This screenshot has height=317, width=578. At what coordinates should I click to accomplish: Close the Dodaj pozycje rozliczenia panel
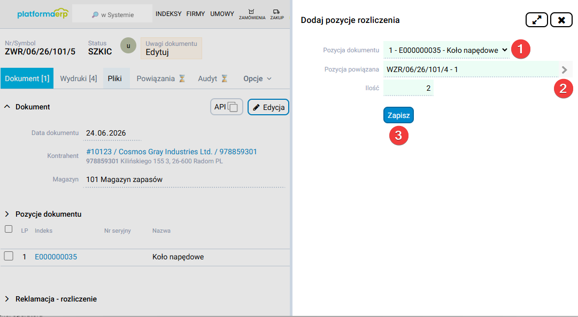click(x=561, y=20)
